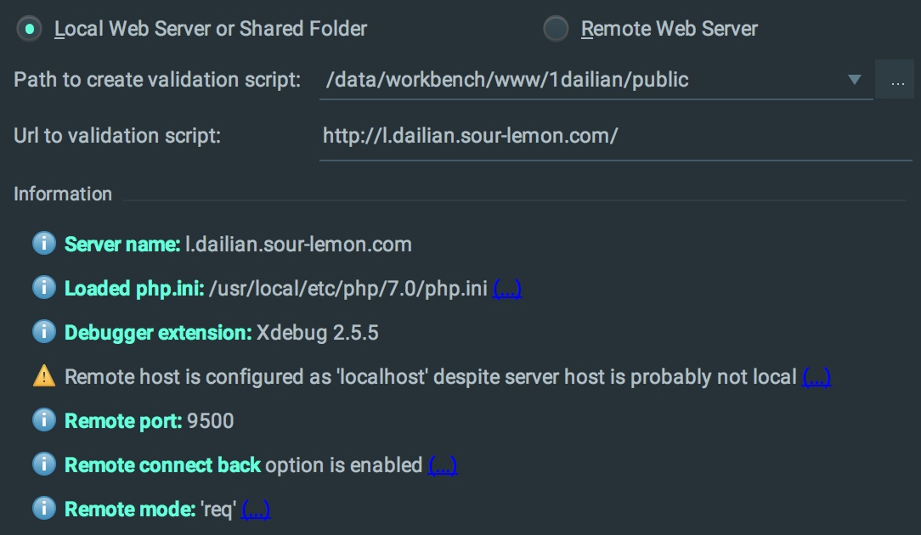Open the validation script path dropdown arrow

855,79
